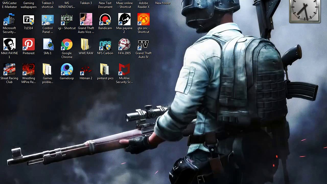Open the Bandicam recorder icon
This screenshot has height=184, width=327.
(105, 20)
